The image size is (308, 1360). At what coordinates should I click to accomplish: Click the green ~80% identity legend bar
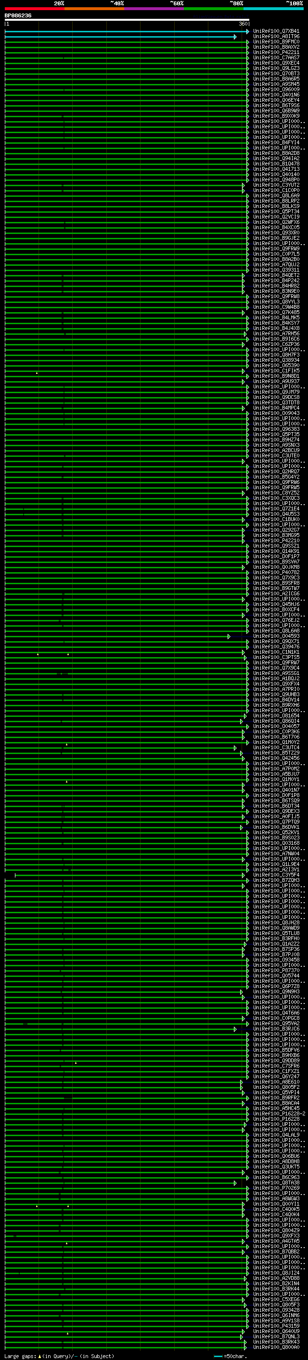pyautogui.click(x=213, y=9)
